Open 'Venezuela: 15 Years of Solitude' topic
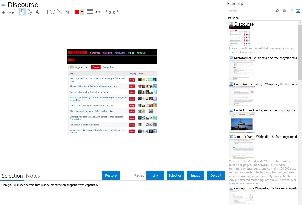Image resolution: width=302 pixels, height=205 pixels. click(84, 125)
